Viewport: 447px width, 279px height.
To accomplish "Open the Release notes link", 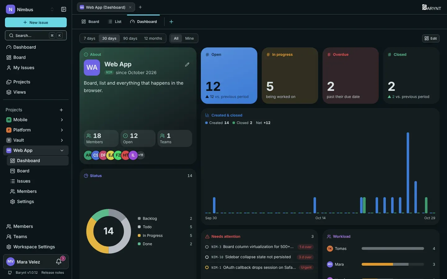I will click(52, 273).
